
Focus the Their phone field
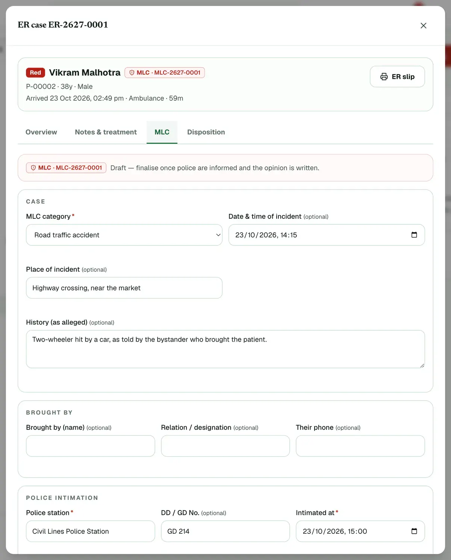pos(360,446)
